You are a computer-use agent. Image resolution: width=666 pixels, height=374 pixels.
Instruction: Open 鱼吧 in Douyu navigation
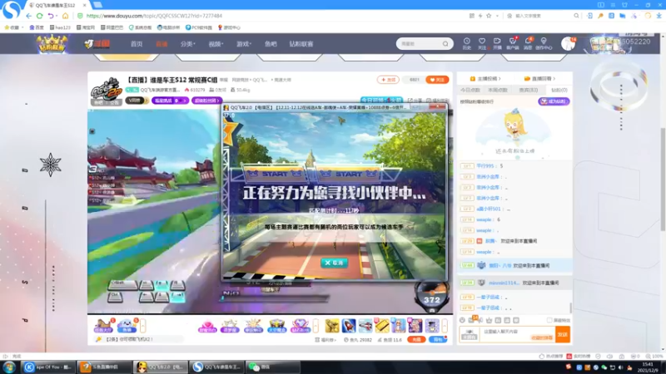[271, 44]
